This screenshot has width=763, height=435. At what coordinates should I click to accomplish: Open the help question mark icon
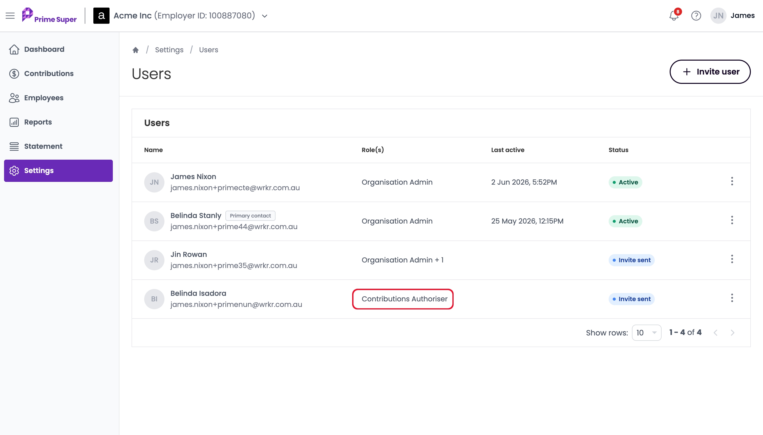(696, 16)
